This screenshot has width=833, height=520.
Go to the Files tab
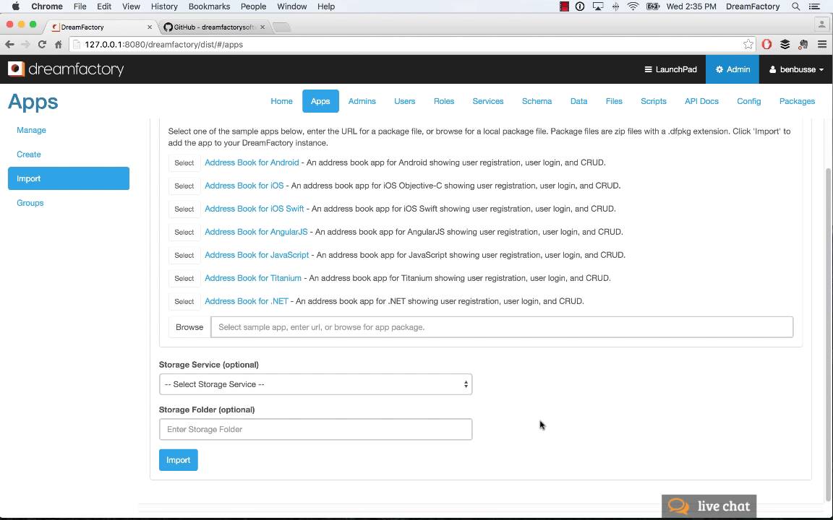[x=614, y=101]
